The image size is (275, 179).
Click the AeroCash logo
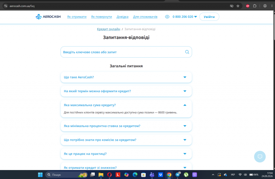tap(48, 17)
